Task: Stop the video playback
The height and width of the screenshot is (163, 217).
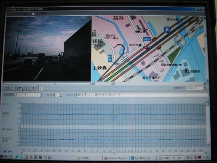Action: pyautogui.click(x=20, y=88)
